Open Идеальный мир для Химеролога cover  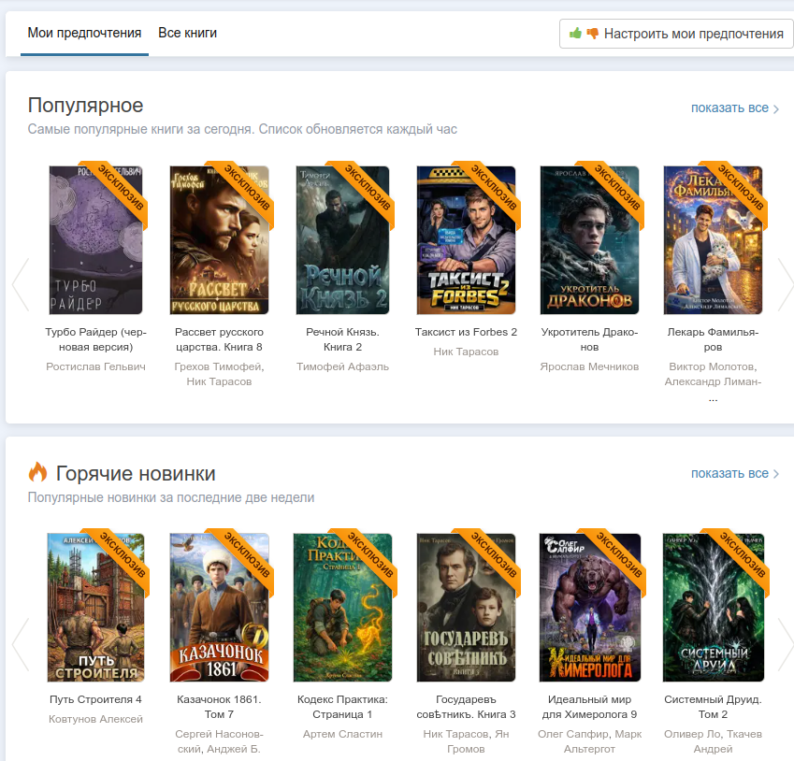(x=589, y=607)
